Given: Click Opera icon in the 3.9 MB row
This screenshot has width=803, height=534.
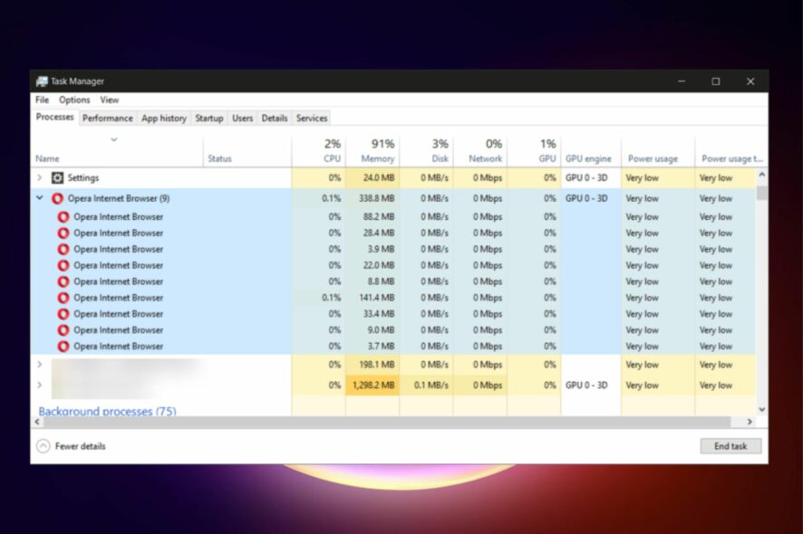Looking at the screenshot, I should [x=63, y=250].
